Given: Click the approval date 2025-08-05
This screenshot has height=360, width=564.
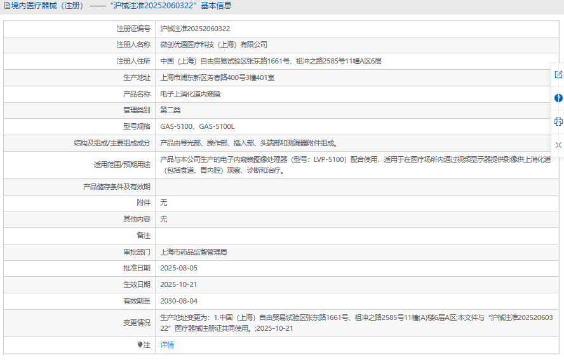Looking at the screenshot, I should click(x=178, y=268).
